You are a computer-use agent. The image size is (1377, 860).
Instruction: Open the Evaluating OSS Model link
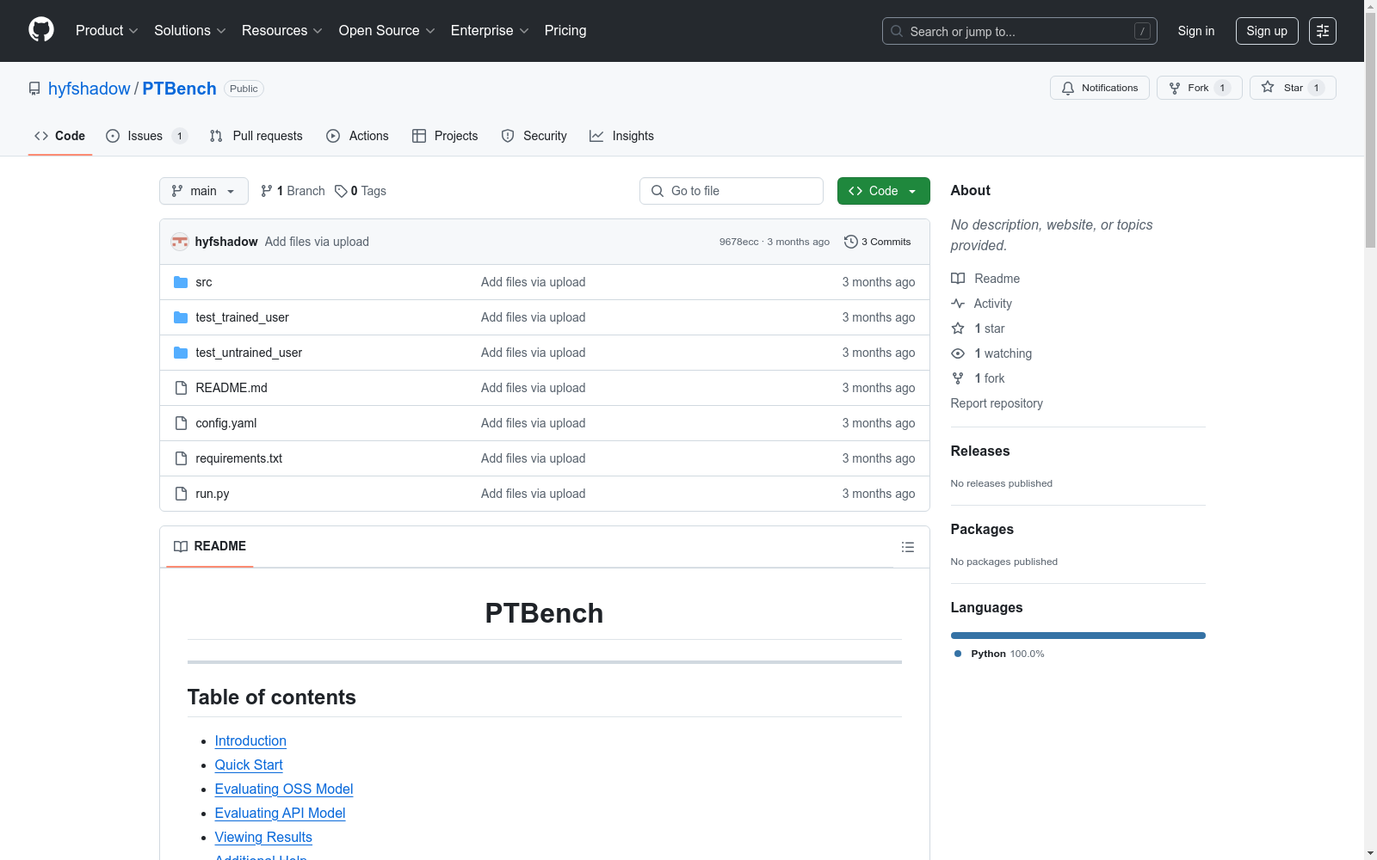coord(284,789)
